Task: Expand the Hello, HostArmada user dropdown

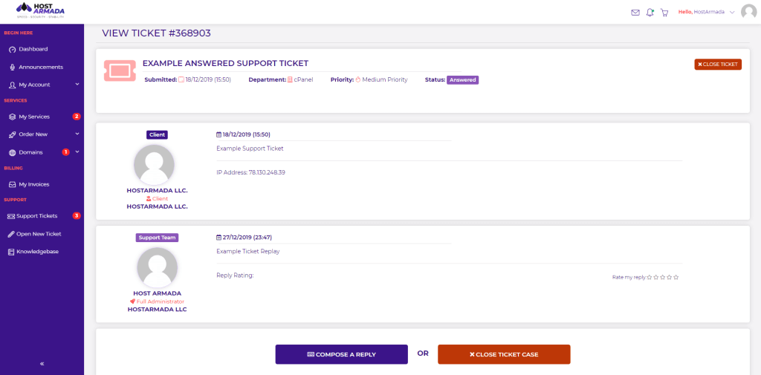Action: pyautogui.click(x=707, y=12)
